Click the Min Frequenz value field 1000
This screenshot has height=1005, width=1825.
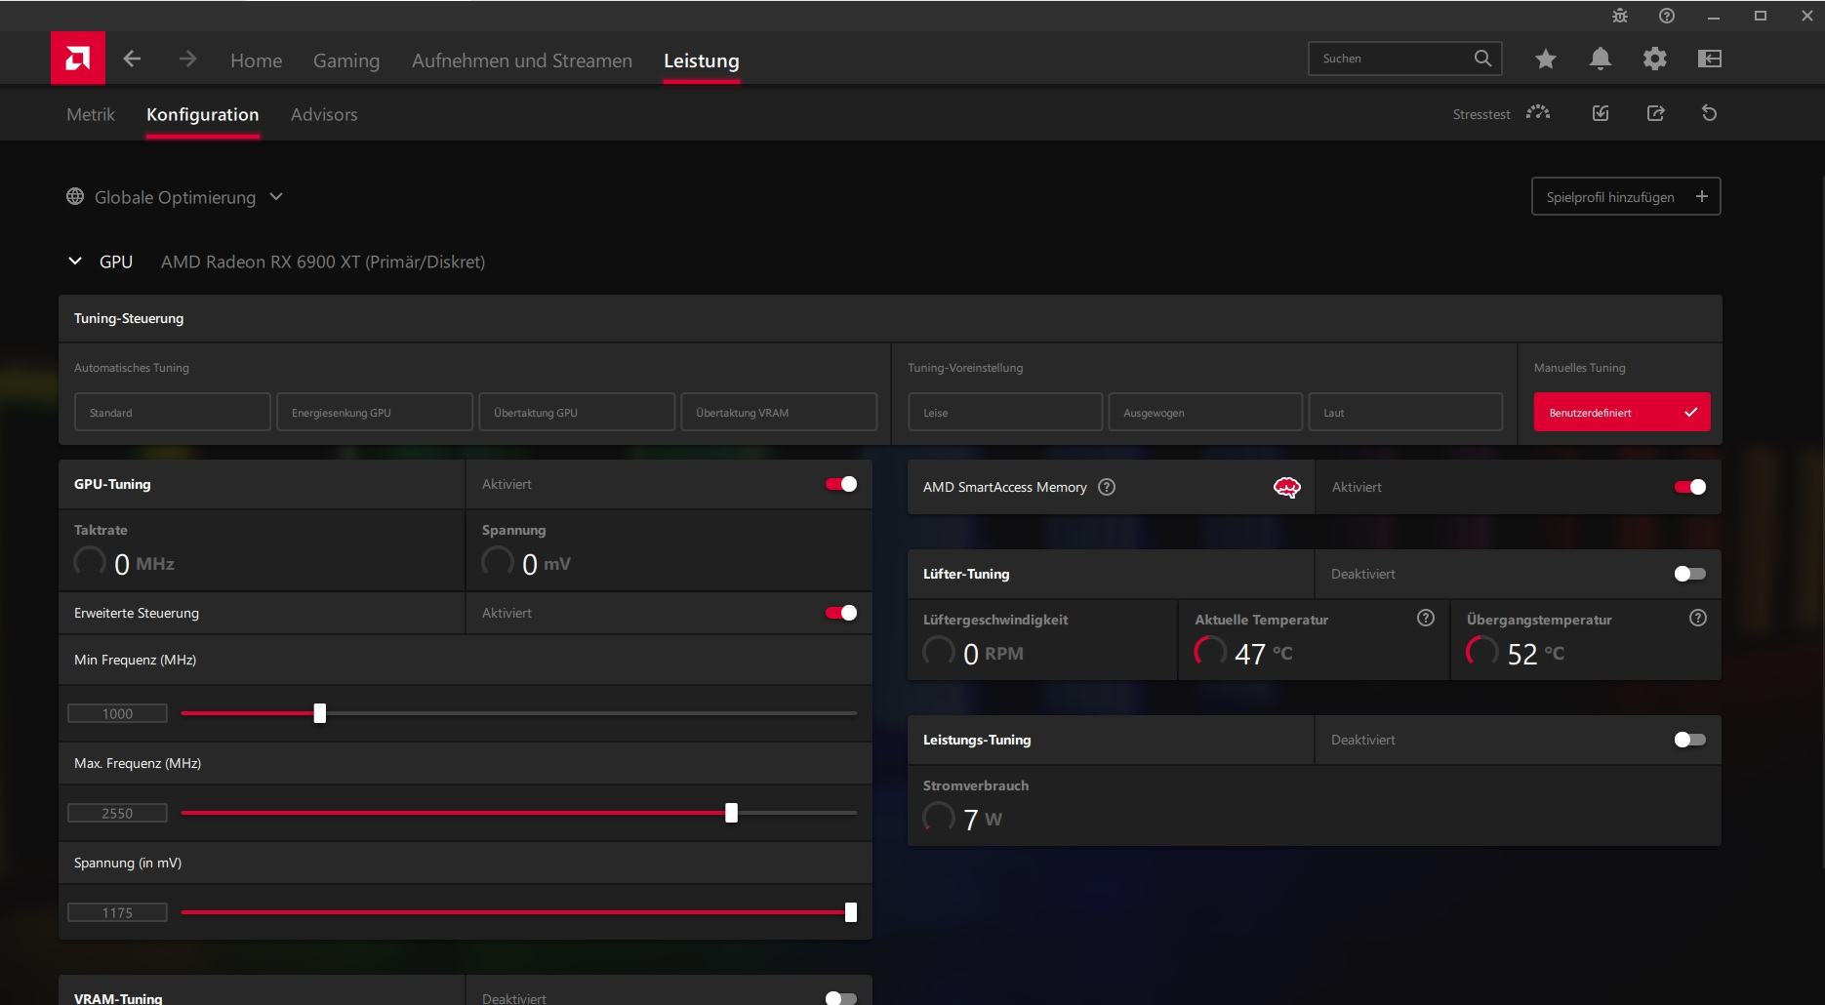pyautogui.click(x=117, y=713)
